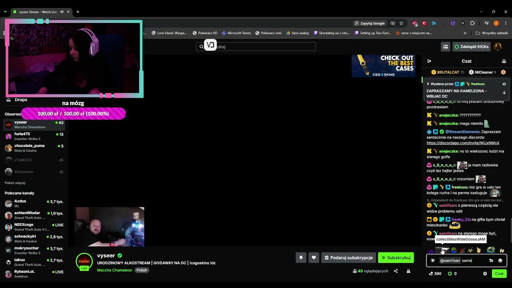
Task: Toggle stream notifications bell
Action: pyautogui.click(x=301, y=258)
